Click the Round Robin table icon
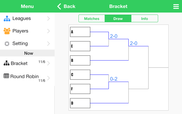 [6, 76]
